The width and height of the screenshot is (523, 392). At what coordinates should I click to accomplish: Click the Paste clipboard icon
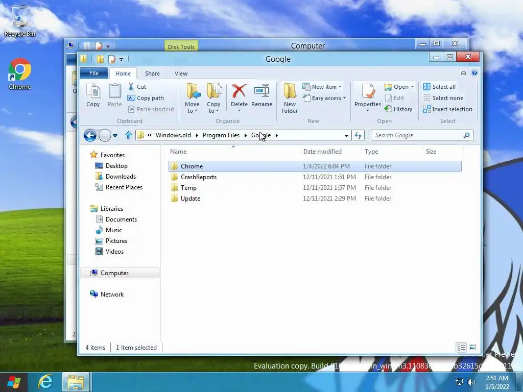tap(114, 94)
